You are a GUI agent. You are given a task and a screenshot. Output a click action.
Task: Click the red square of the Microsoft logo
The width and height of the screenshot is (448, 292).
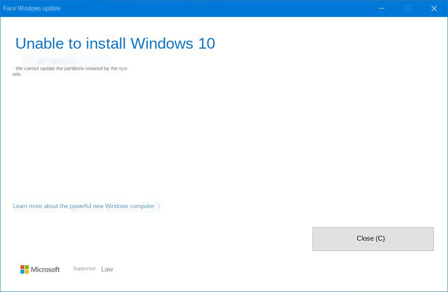tap(22, 267)
